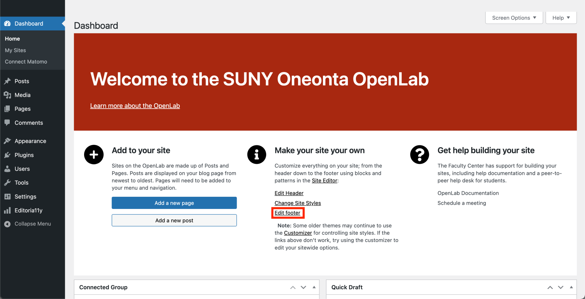Click the Appearance paintbrush icon
The width and height of the screenshot is (585, 299).
(7, 141)
